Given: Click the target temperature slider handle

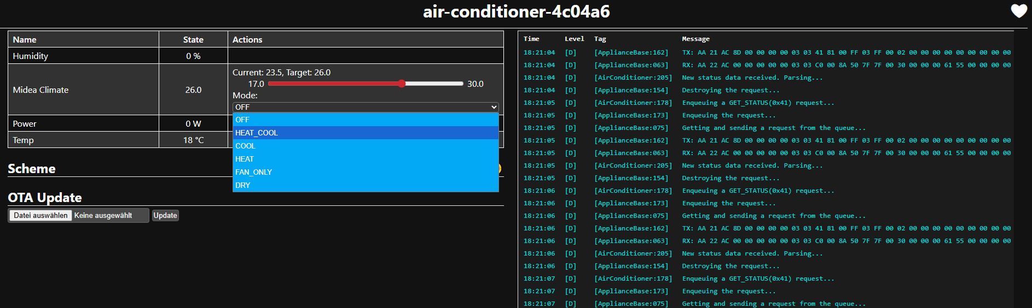Looking at the screenshot, I should [402, 84].
